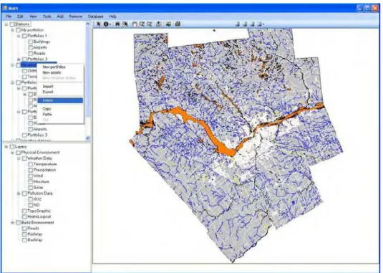Open the Add menu
The image size is (383, 273).
(x=60, y=16)
